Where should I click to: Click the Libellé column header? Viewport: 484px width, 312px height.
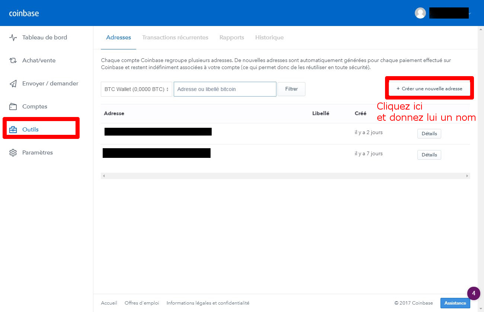(x=321, y=113)
